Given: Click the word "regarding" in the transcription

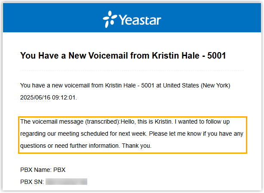Looking at the screenshot, I should click(33, 134).
